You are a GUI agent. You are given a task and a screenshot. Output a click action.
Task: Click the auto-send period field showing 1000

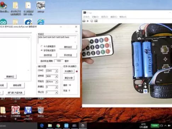59,61
